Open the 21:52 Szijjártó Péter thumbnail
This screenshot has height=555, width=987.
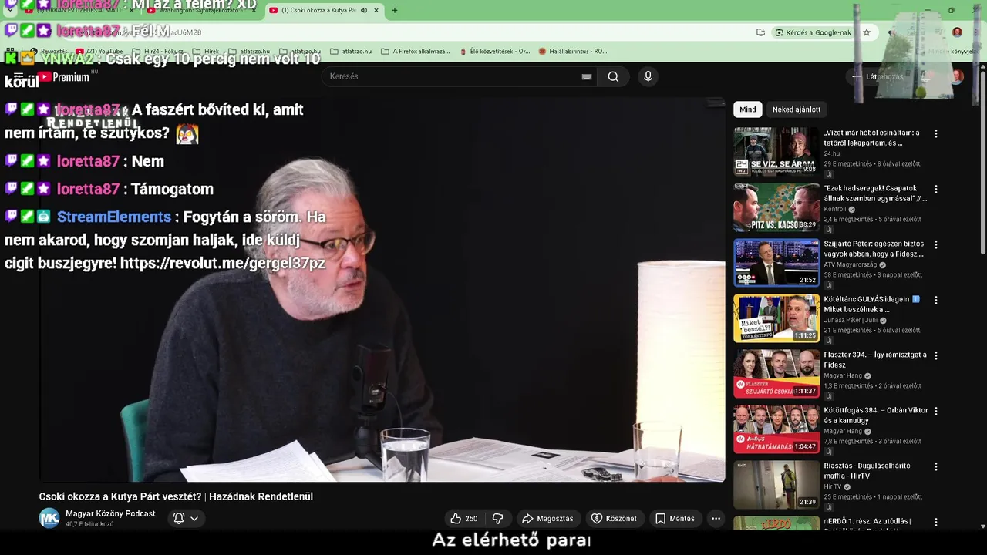pos(776,262)
